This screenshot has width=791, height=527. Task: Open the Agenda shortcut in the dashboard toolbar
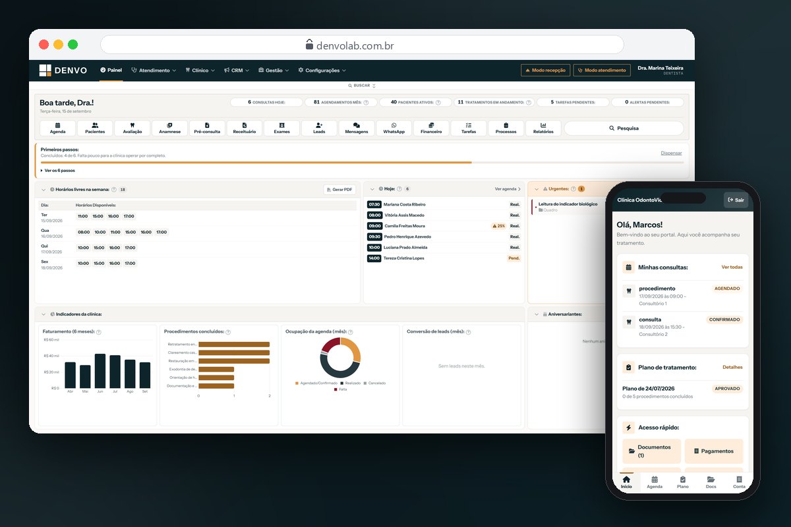tap(57, 128)
